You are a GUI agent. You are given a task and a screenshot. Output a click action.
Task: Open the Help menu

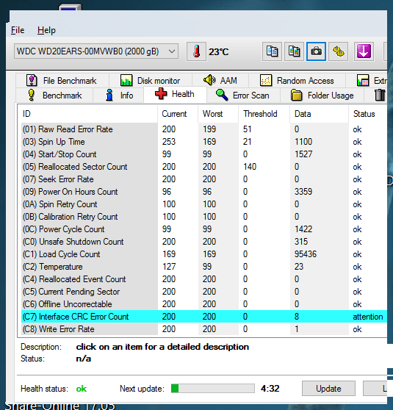46,30
